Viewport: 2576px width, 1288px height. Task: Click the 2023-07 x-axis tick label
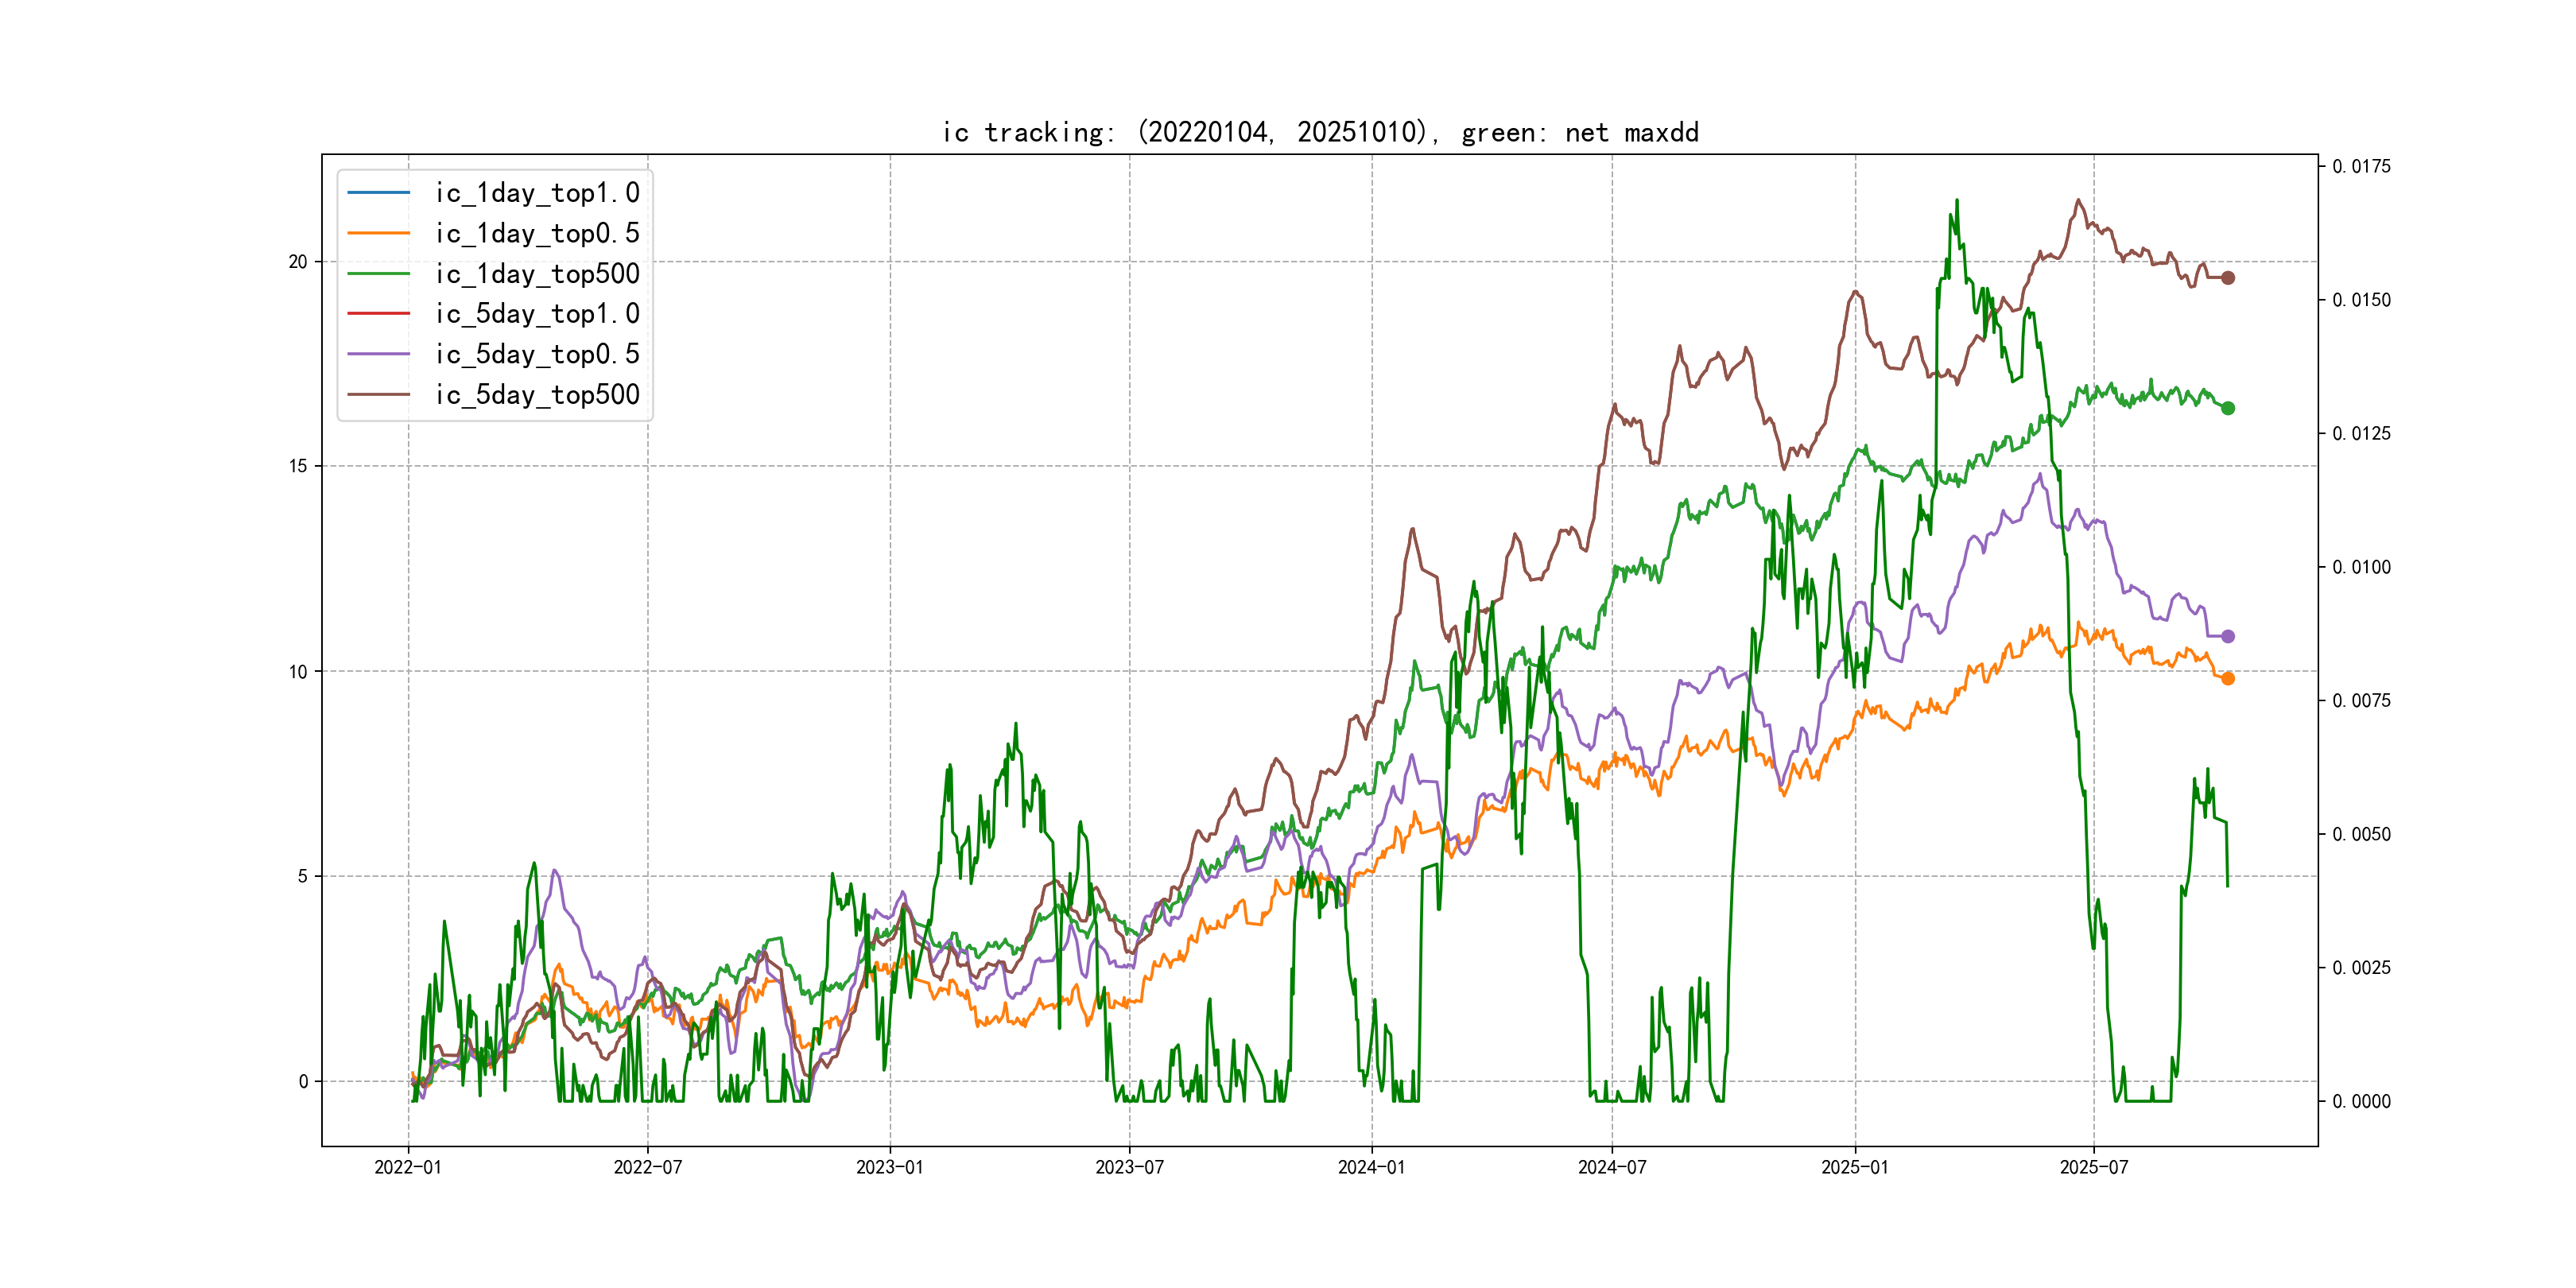tap(1129, 1167)
